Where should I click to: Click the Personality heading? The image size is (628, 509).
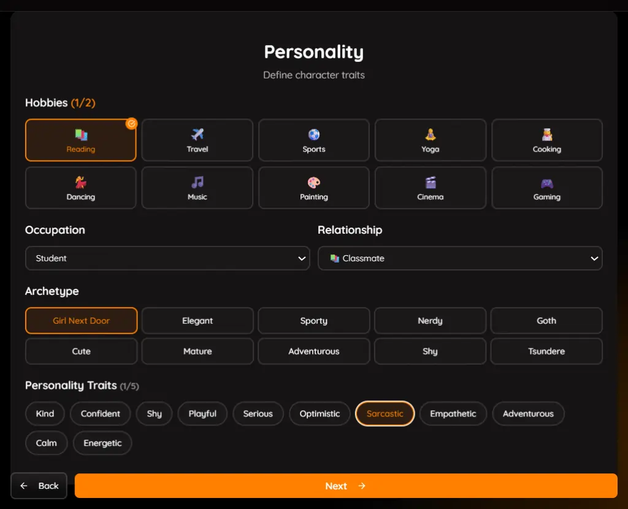point(314,52)
